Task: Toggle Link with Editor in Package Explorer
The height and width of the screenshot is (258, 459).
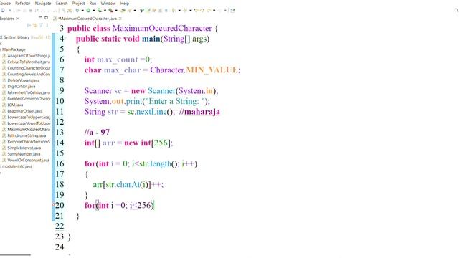Action: pyautogui.click(x=35, y=25)
